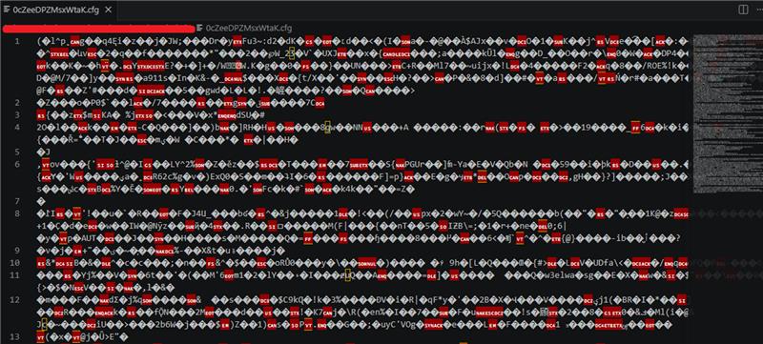Image resolution: width=763 pixels, height=344 pixels.
Task: Place cursor on 'AUT' text
Action: click(88, 238)
